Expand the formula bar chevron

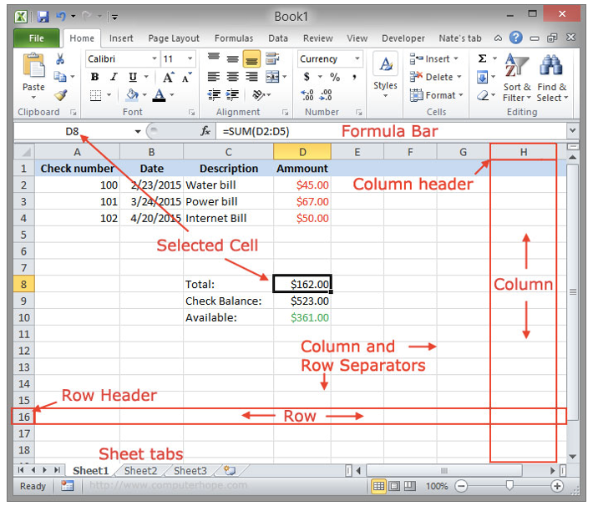(x=572, y=131)
